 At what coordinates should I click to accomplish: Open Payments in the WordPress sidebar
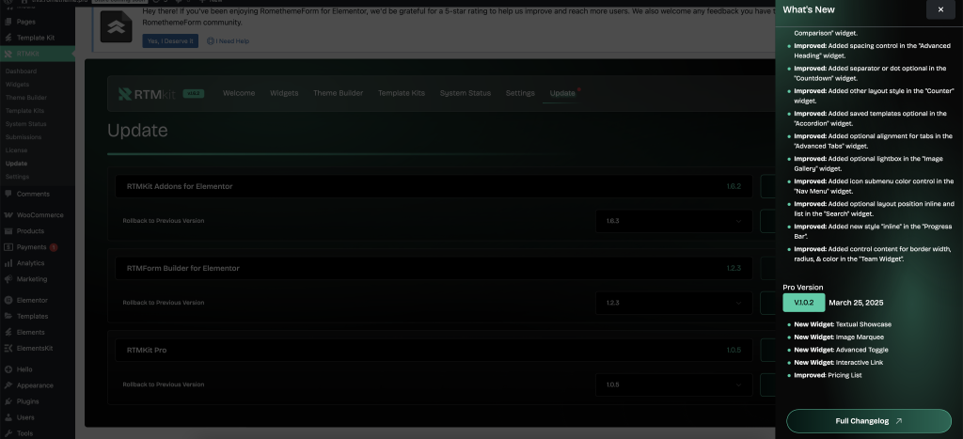tap(31, 247)
